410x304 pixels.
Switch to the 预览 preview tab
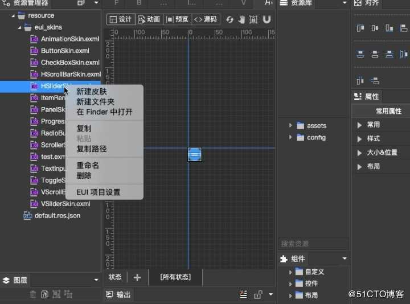(x=178, y=19)
